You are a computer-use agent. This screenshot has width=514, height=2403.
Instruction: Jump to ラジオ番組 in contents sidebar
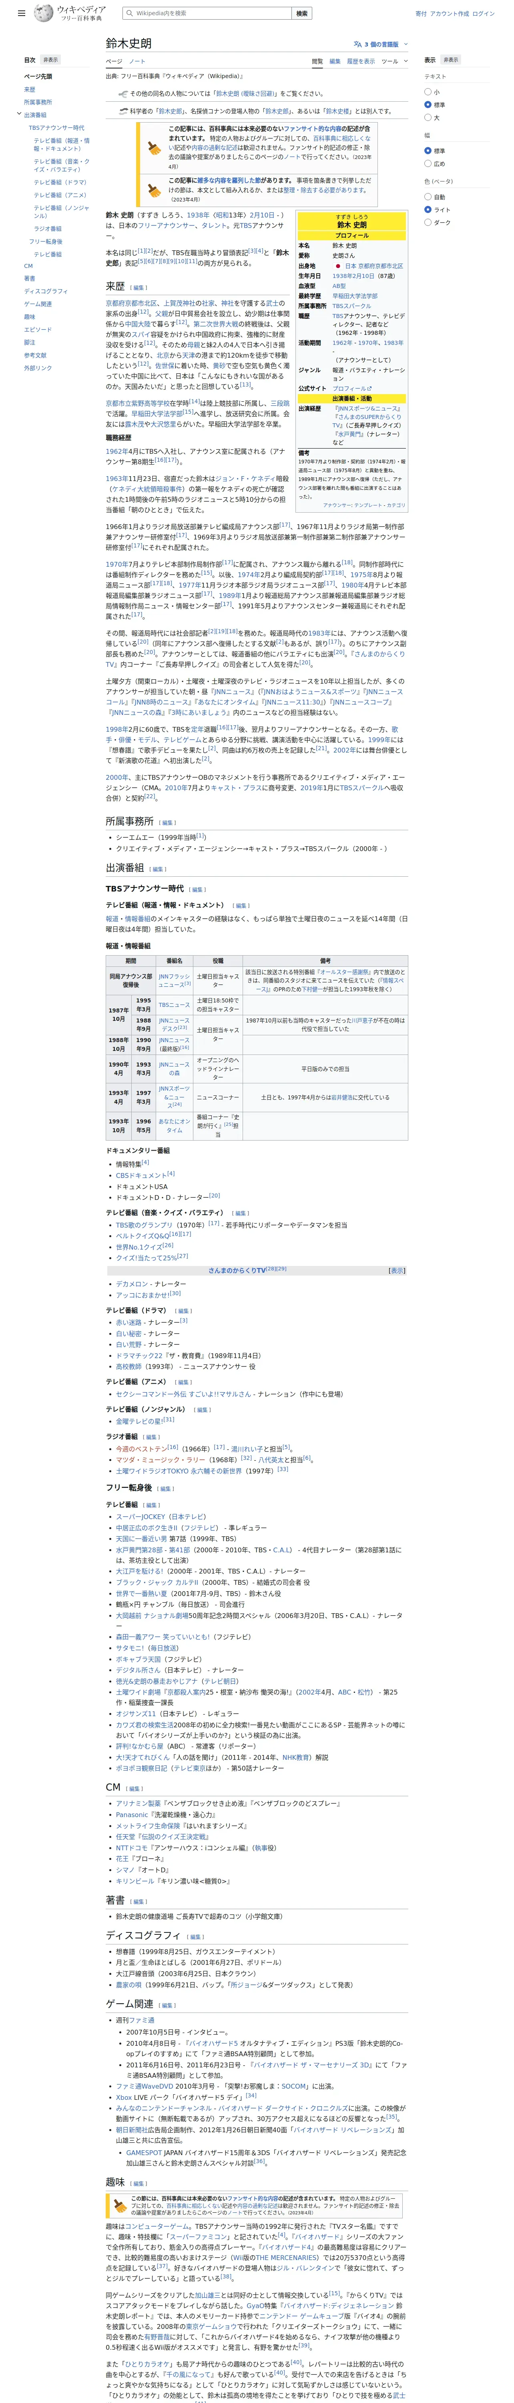pyautogui.click(x=48, y=229)
